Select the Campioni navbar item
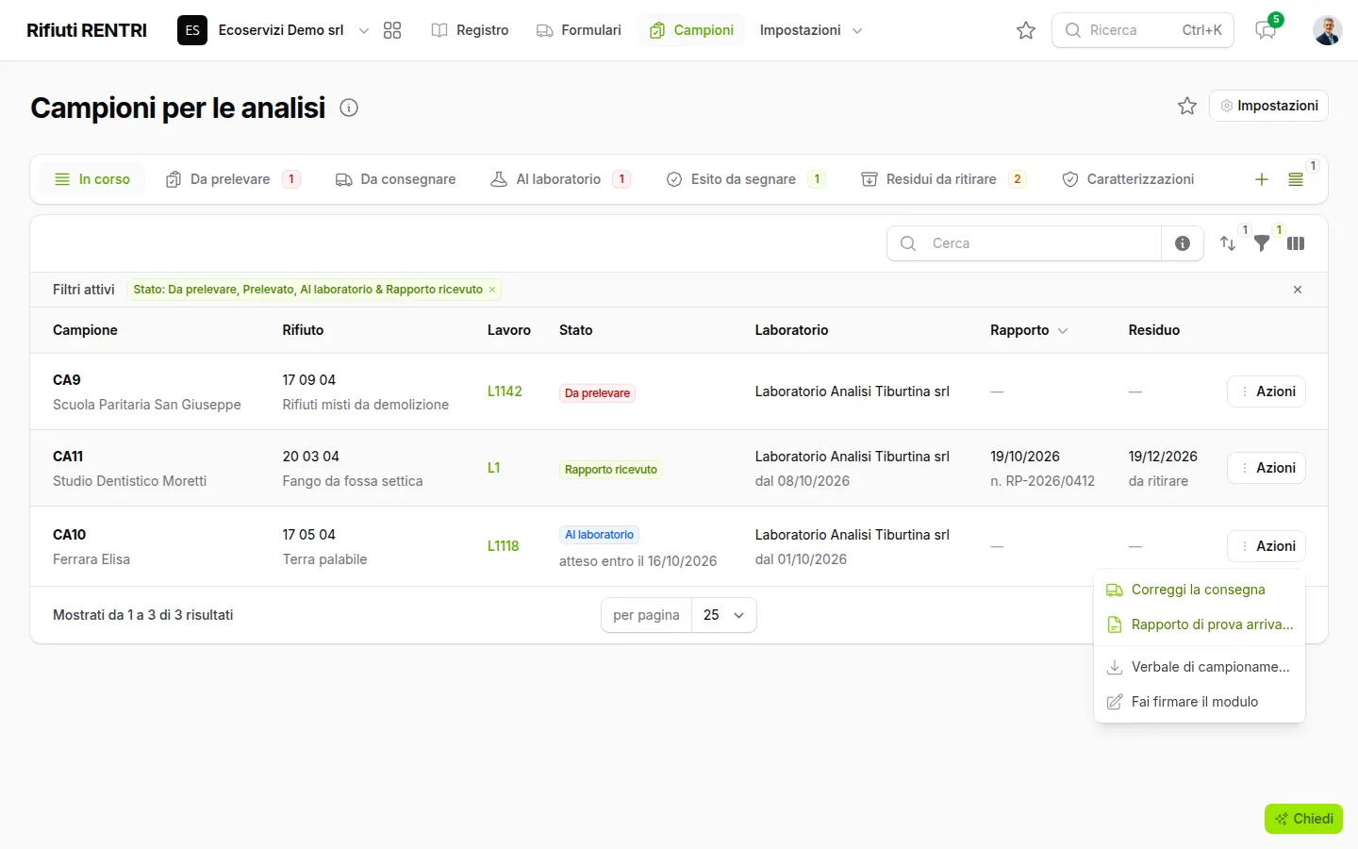This screenshot has height=849, width=1358. tap(691, 30)
